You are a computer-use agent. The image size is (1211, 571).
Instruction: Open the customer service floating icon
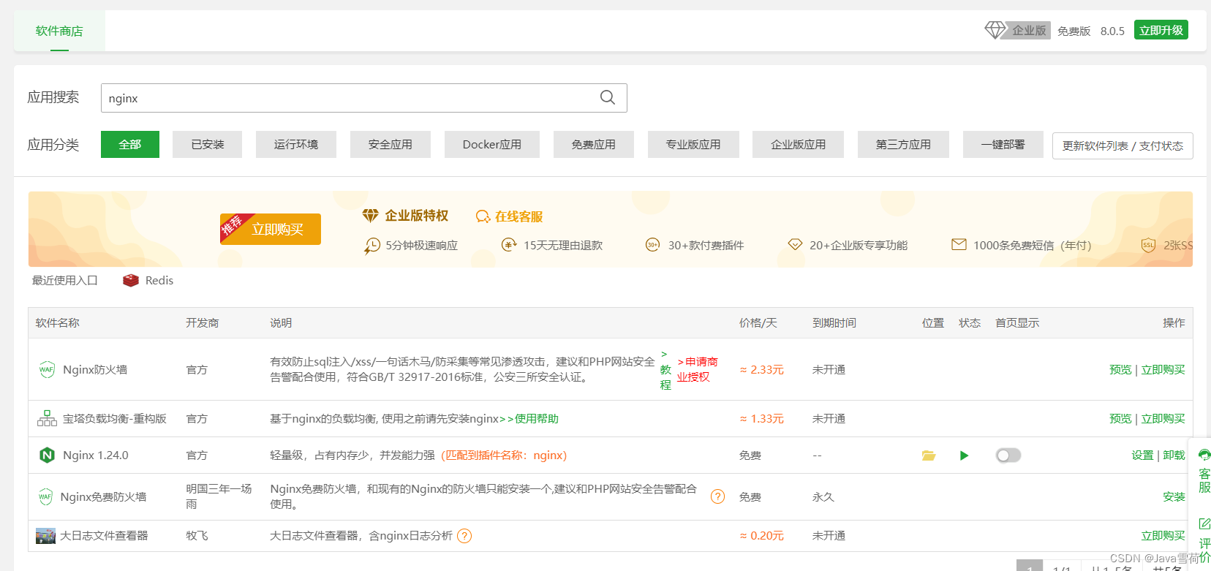click(1204, 455)
